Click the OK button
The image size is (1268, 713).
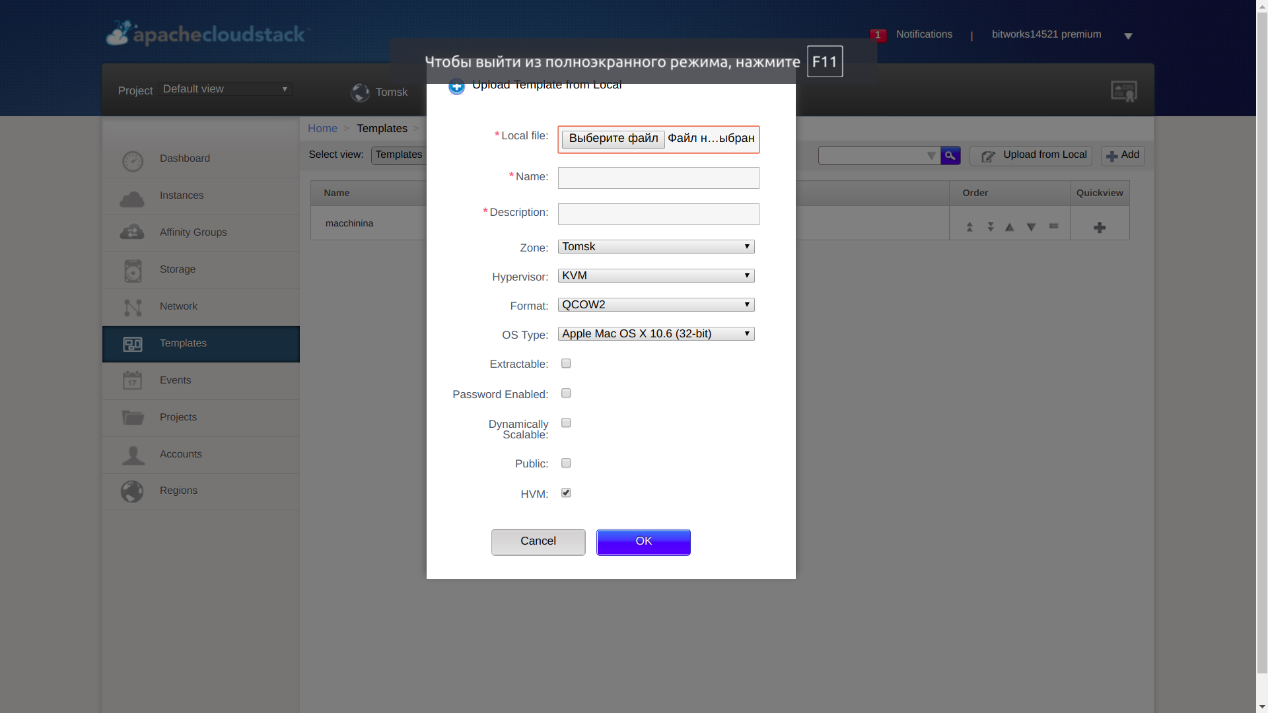tap(645, 541)
